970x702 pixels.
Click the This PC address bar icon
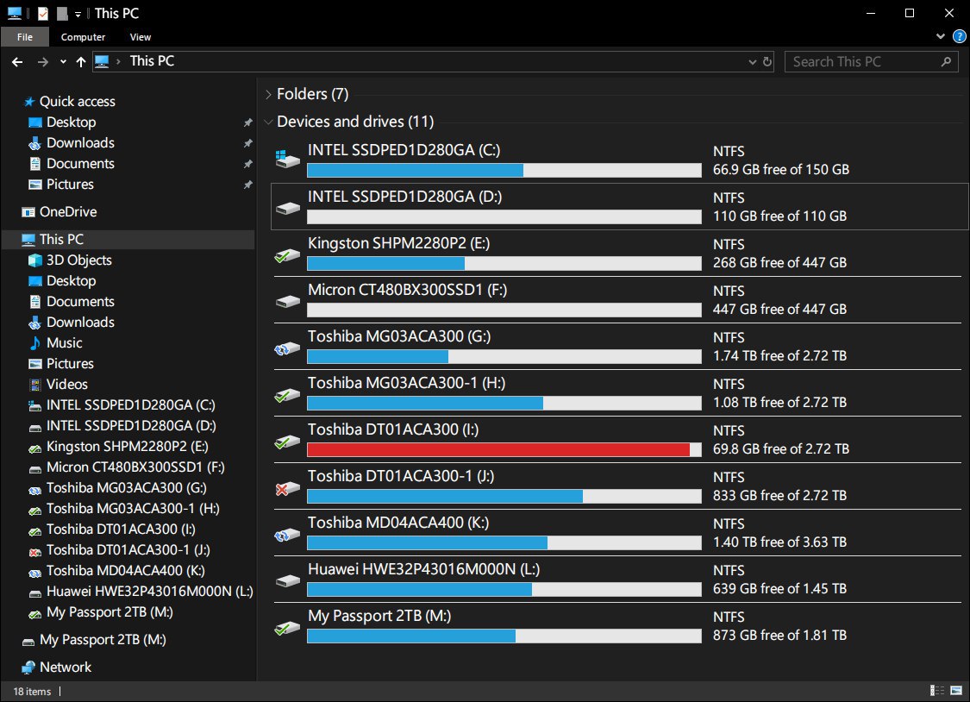coord(102,61)
